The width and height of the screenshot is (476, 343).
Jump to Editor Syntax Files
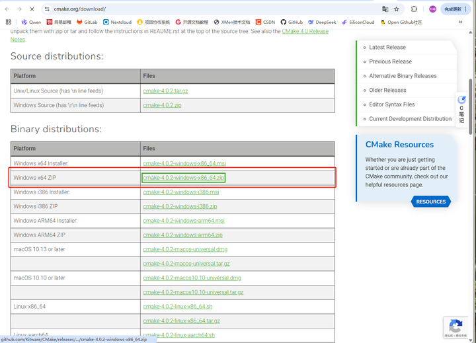click(x=392, y=104)
